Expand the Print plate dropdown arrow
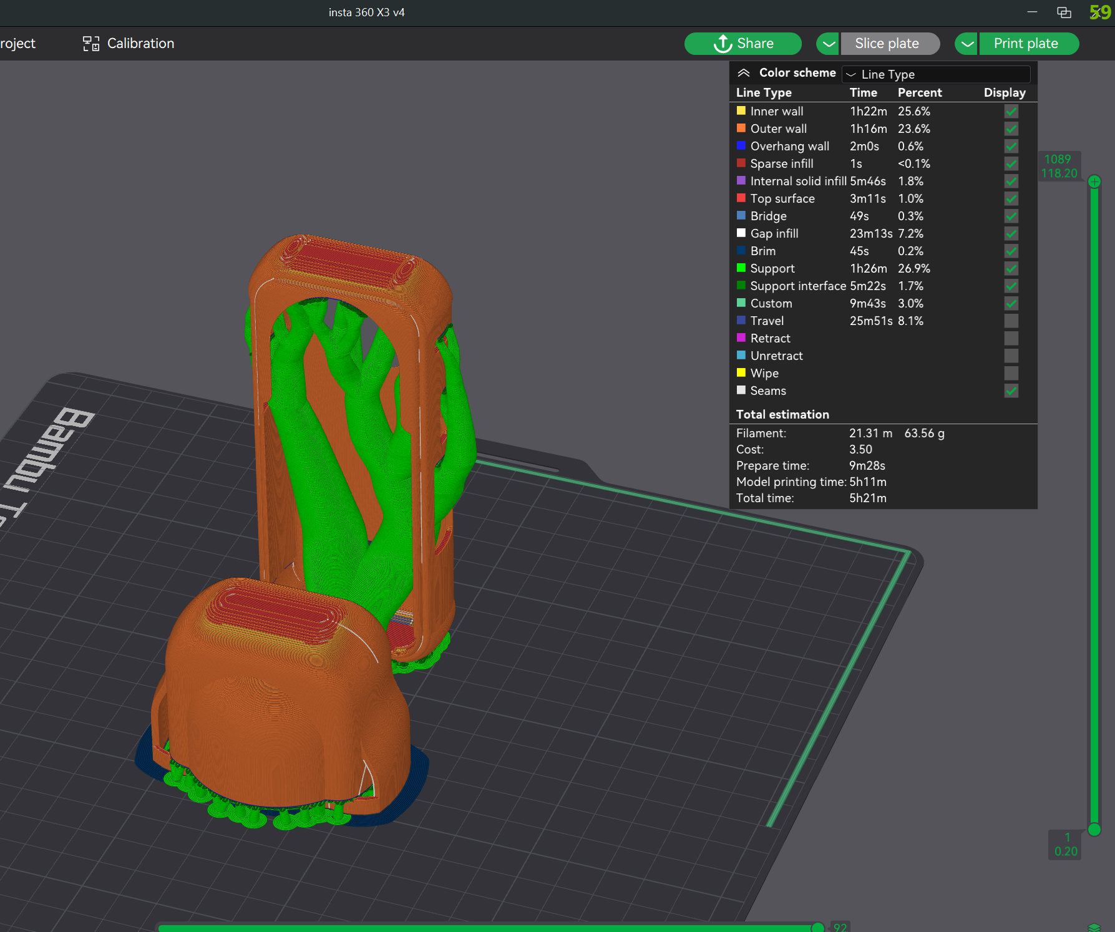 pyautogui.click(x=966, y=44)
